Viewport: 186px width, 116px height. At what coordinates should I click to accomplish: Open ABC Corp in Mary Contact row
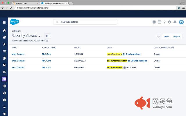pos(46,54)
